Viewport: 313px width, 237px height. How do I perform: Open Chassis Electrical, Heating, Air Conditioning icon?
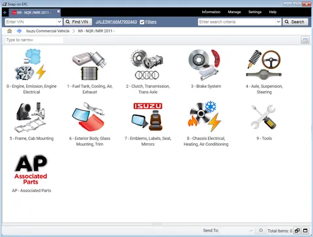click(x=204, y=116)
